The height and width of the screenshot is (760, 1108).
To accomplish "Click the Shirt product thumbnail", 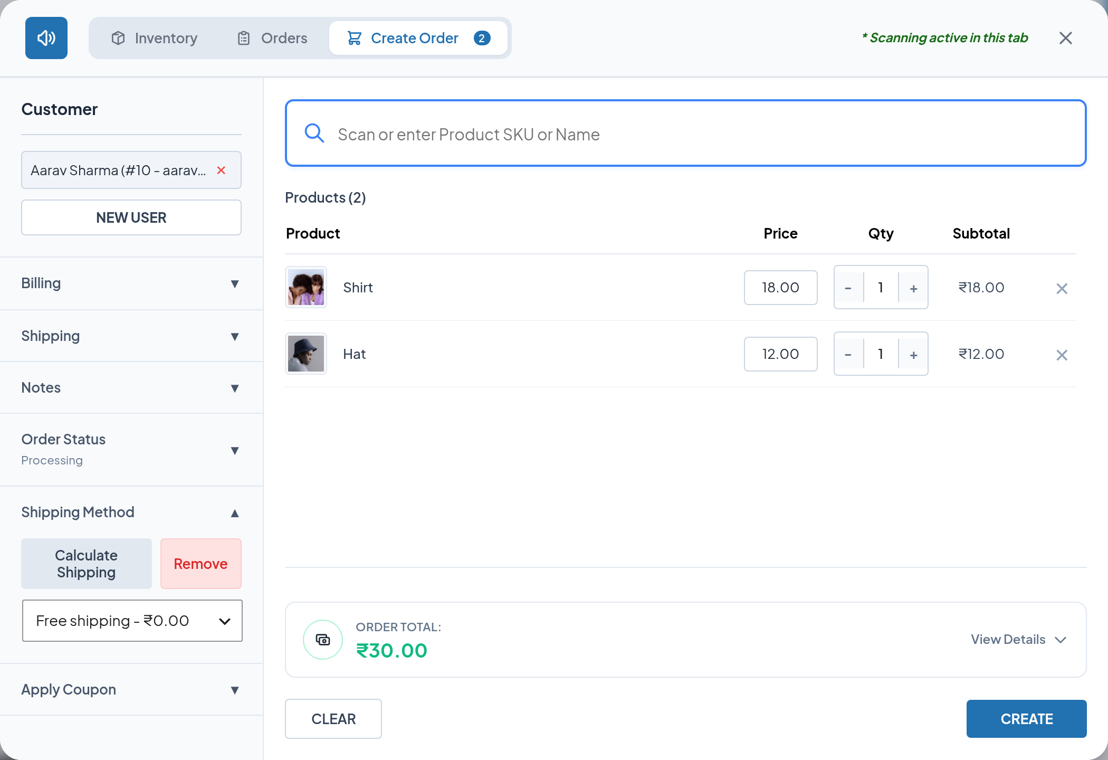I will point(306,287).
